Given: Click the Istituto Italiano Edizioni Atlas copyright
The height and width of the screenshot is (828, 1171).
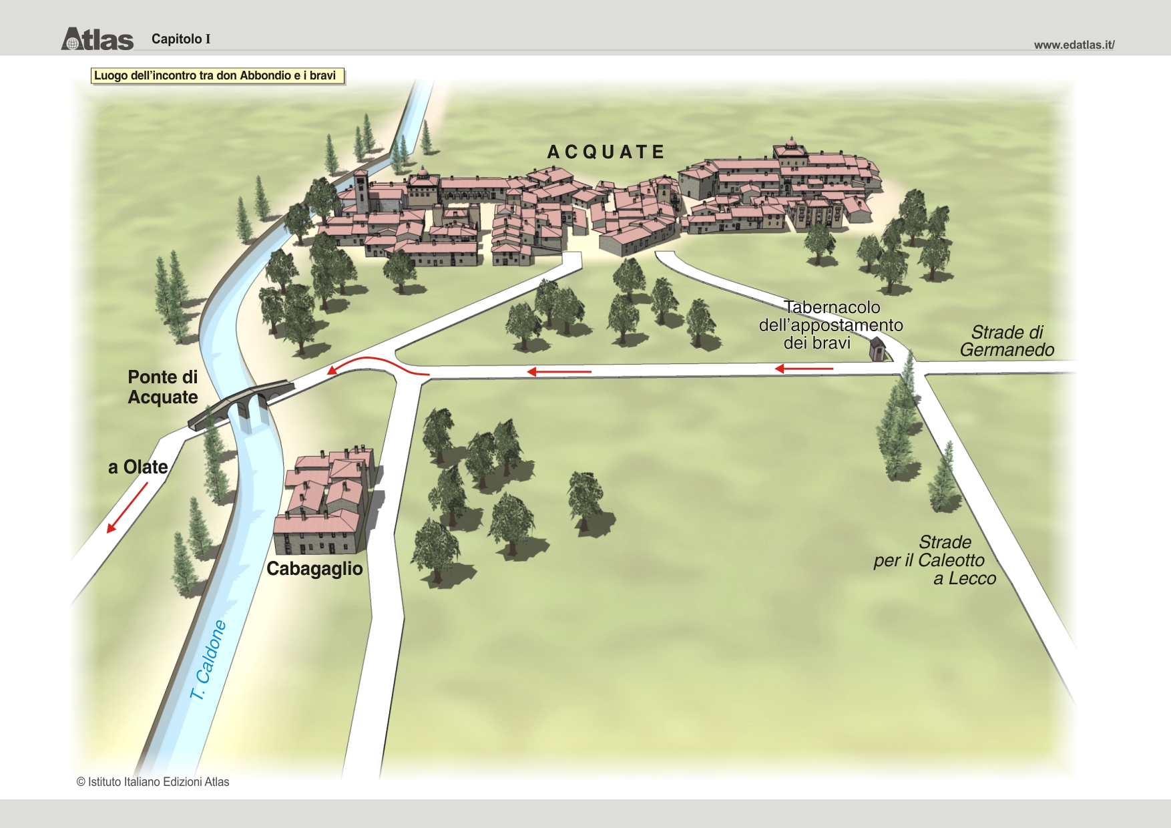Looking at the screenshot, I should tap(153, 782).
